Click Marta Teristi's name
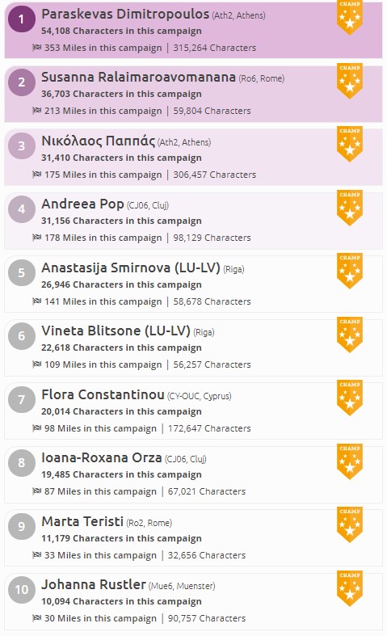 (82, 521)
